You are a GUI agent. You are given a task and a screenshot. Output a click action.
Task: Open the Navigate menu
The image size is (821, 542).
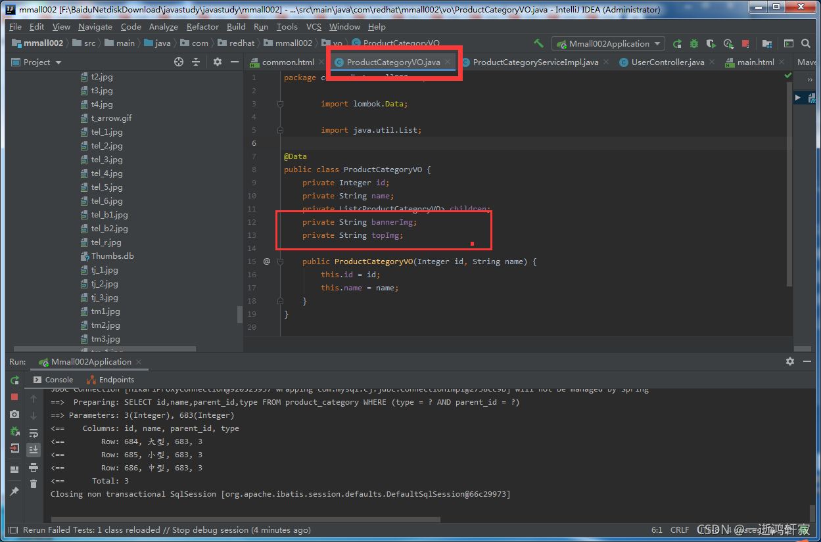tap(95, 27)
